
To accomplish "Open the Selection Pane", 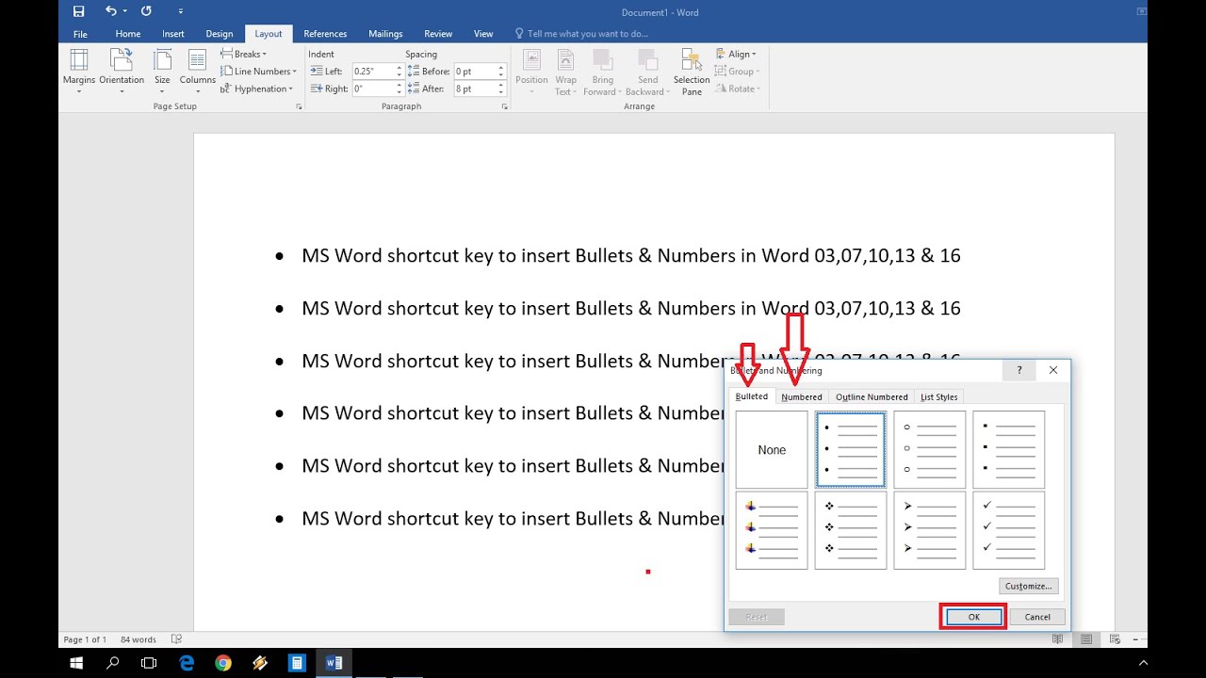I will coord(692,72).
